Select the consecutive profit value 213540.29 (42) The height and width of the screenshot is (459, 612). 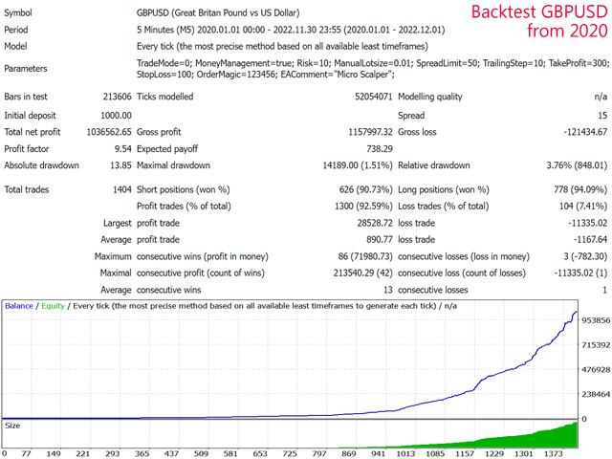(x=362, y=273)
